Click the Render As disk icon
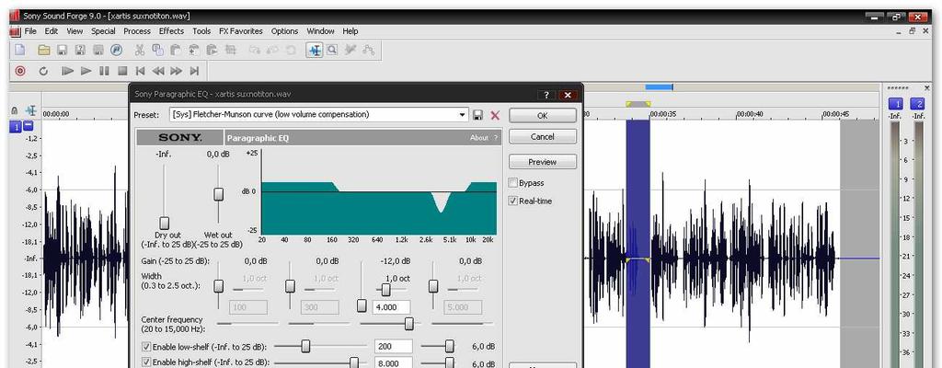942x368 pixels. pyautogui.click(x=98, y=50)
